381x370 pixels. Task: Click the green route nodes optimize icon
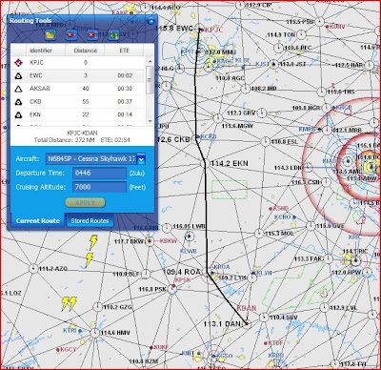click(113, 34)
